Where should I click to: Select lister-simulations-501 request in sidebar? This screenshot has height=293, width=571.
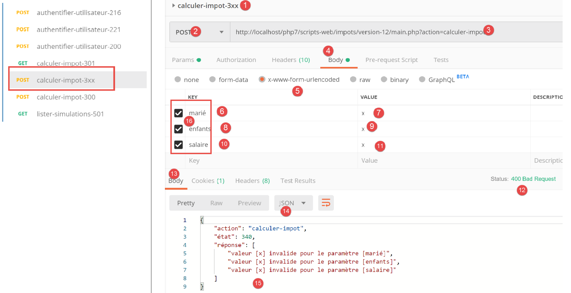coord(70,114)
